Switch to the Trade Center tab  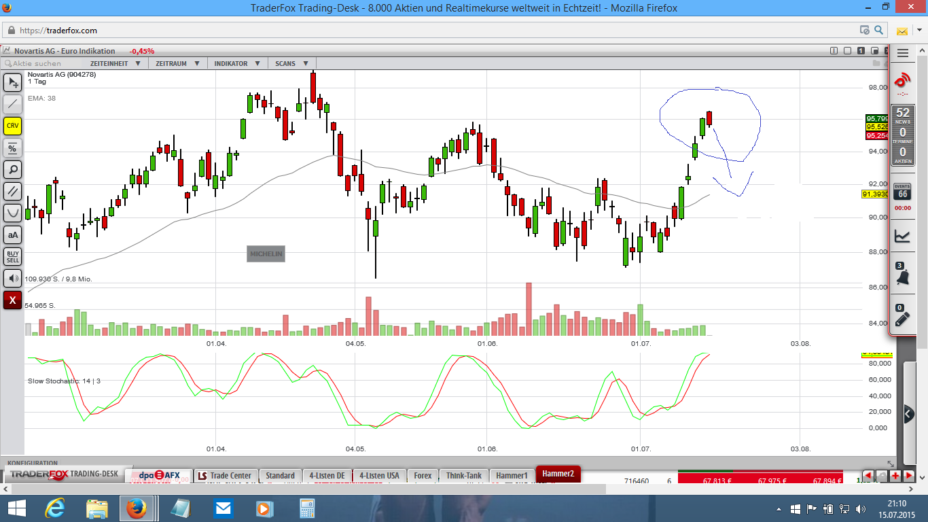226,475
